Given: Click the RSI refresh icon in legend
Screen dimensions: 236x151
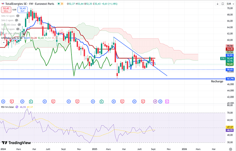Looking at the screenshot, I should click(17, 107).
